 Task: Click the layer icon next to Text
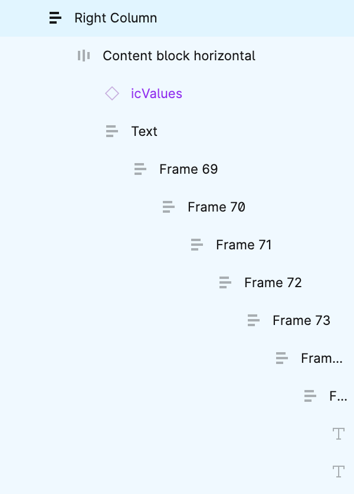[x=112, y=131]
